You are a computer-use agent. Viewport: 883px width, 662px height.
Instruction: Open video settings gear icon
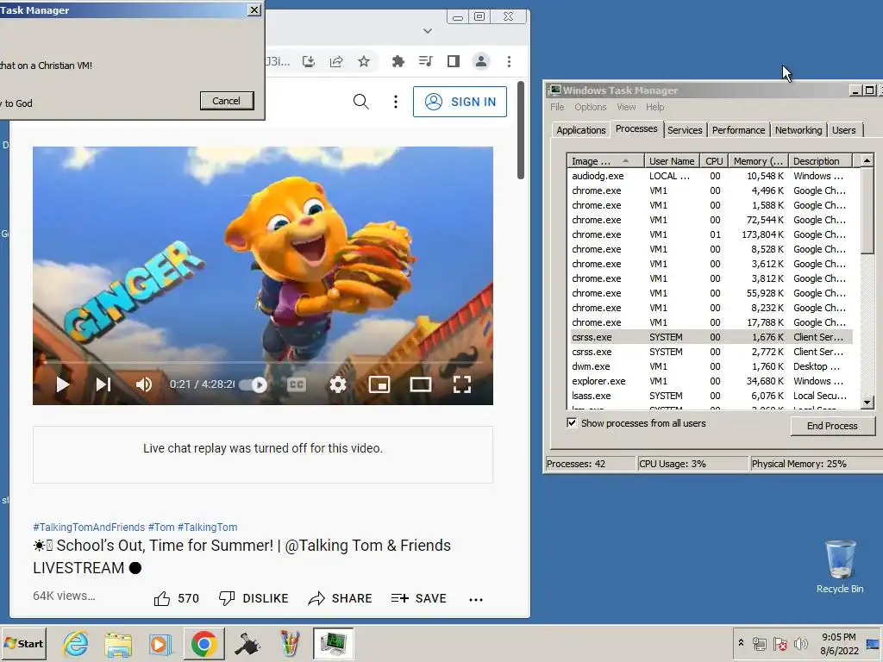point(338,384)
